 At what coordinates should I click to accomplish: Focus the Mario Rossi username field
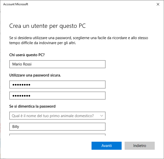pyautogui.click(x=57, y=64)
